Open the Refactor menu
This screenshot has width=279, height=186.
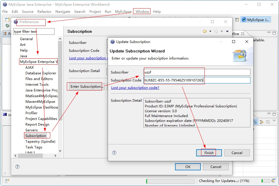[x=44, y=11]
